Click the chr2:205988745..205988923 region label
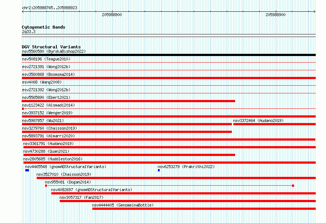 (x=49, y=8)
